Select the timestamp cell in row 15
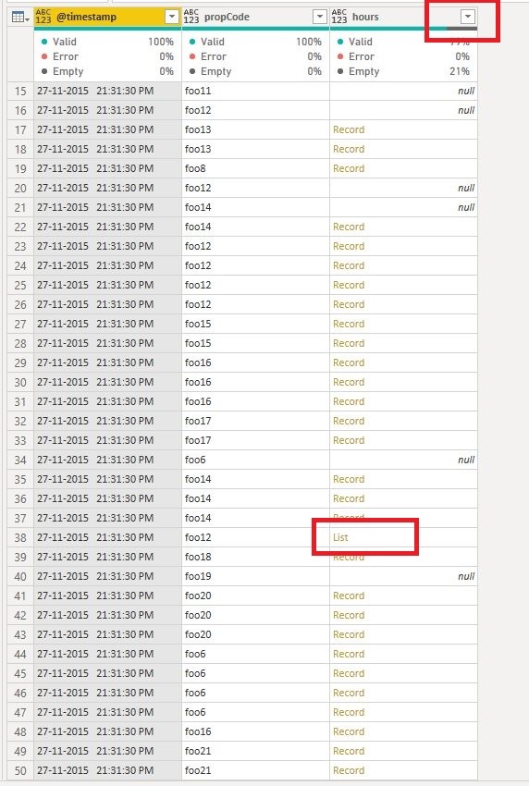 pyautogui.click(x=107, y=91)
